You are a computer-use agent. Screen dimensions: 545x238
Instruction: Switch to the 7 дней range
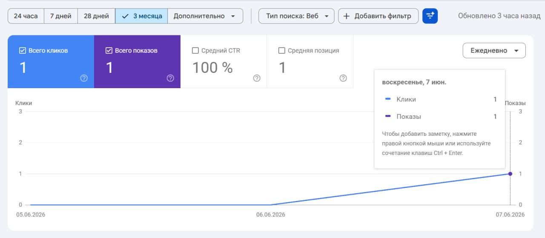(61, 16)
